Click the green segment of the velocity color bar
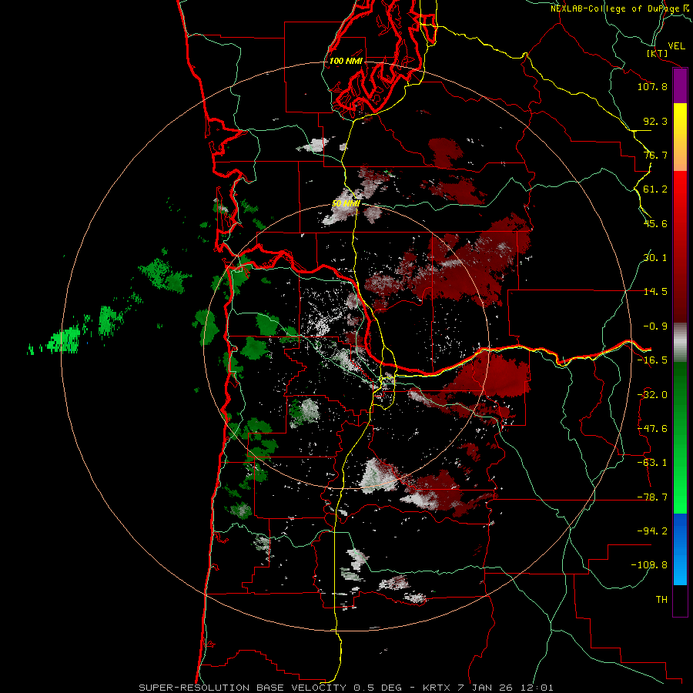This screenshot has width=693, height=693. pyautogui.click(x=680, y=437)
